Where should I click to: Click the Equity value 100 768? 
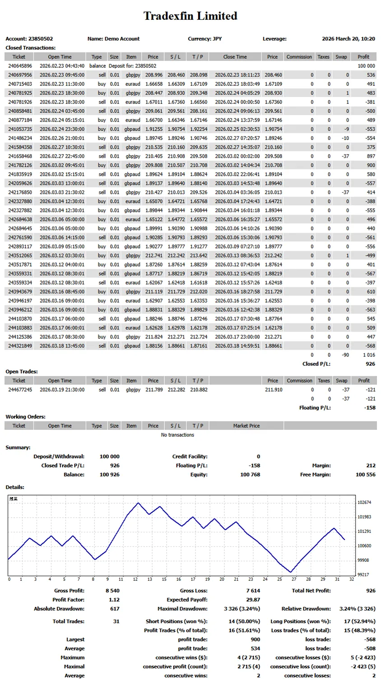(250, 475)
